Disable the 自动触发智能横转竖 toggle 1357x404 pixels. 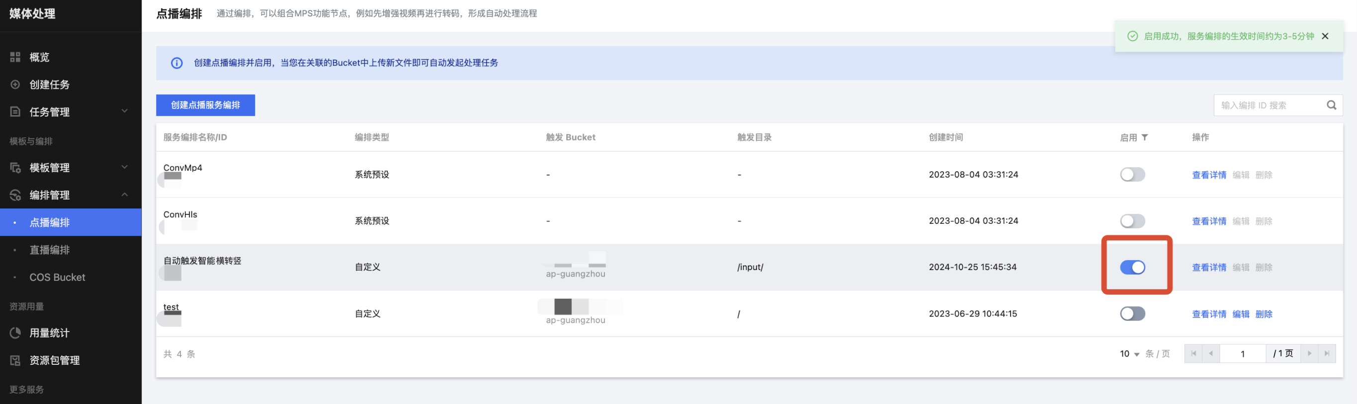coord(1132,267)
